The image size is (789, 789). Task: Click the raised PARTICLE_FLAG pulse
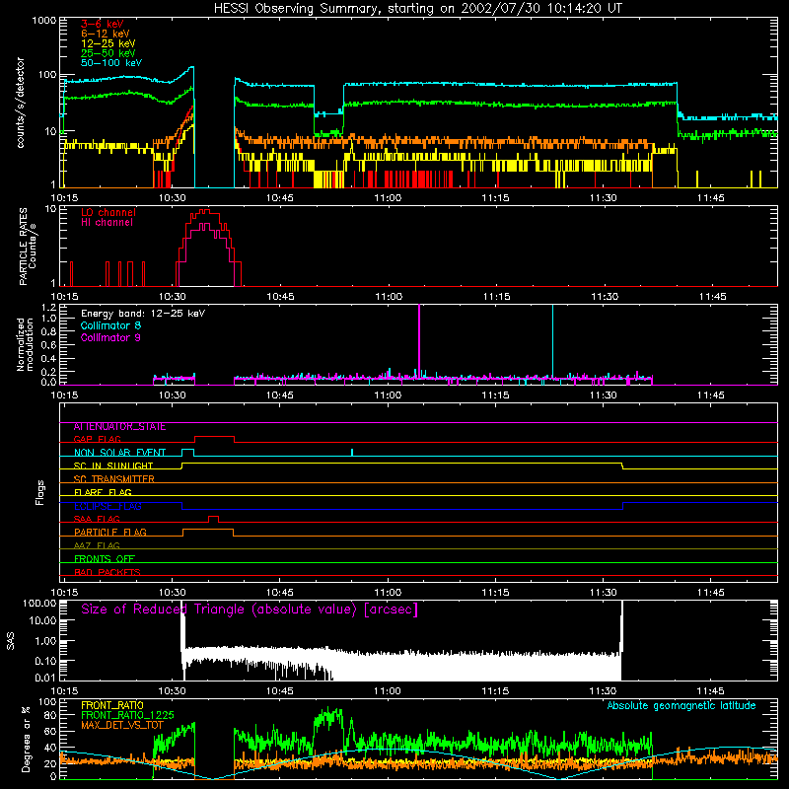click(x=208, y=533)
